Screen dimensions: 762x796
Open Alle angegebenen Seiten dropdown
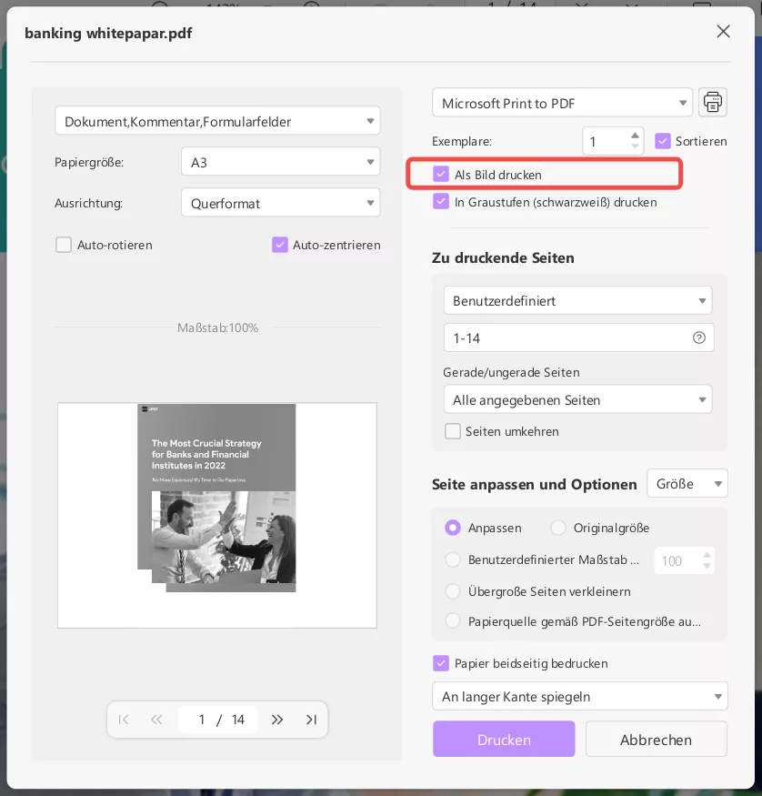pos(577,399)
